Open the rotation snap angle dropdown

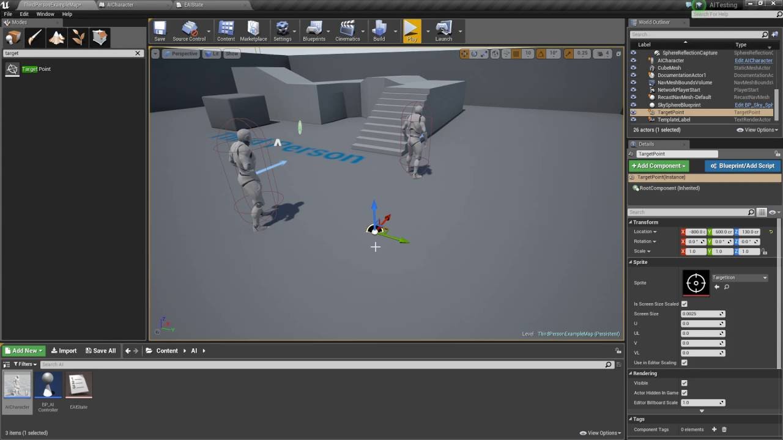(x=553, y=54)
